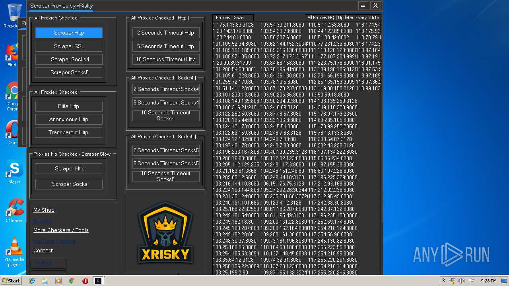
Task: Open the YouTube Channel link
Action: [x=54, y=241]
